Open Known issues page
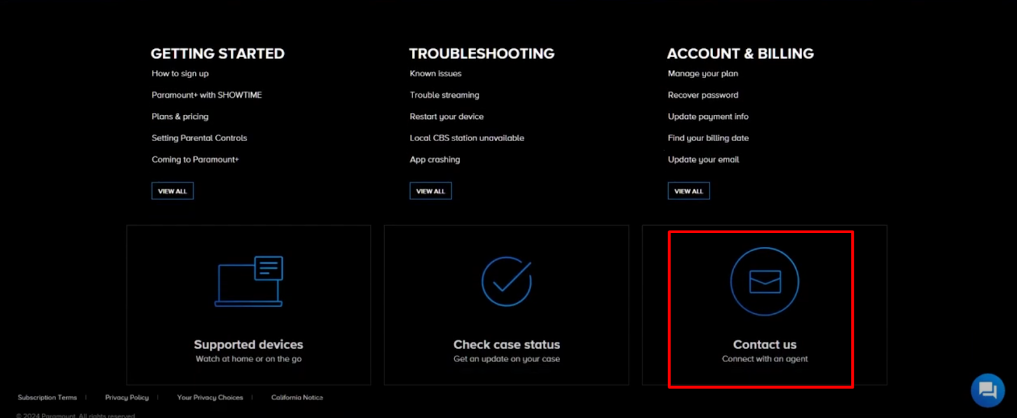Image resolution: width=1017 pixels, height=418 pixels. 435,74
